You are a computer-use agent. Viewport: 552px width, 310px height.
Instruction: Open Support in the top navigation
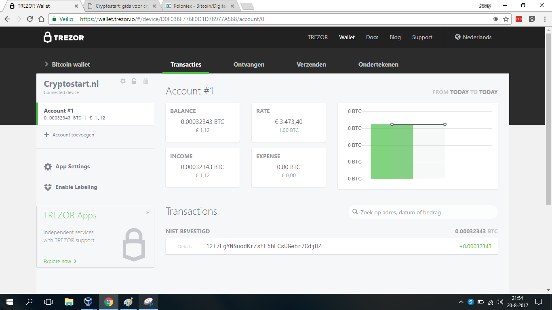422,37
